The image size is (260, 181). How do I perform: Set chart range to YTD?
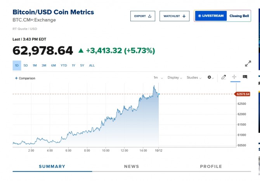[64, 65]
